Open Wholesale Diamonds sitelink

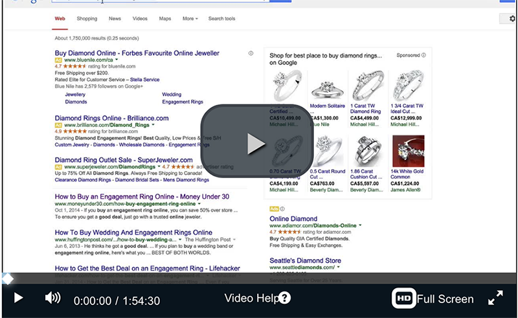pos(142,145)
